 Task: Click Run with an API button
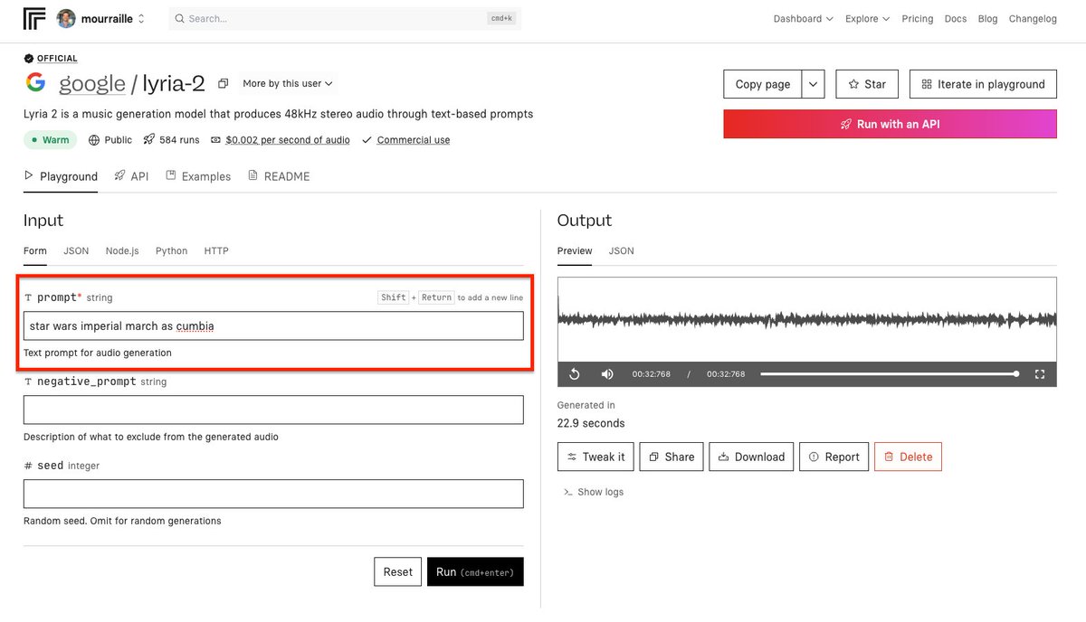pyautogui.click(x=890, y=124)
